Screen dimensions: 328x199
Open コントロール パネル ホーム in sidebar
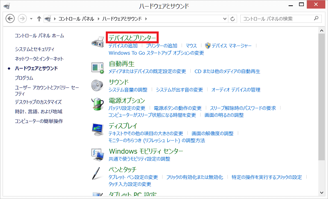39,36
